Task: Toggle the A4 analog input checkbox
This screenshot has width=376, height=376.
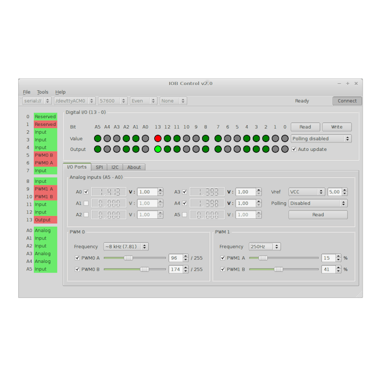Action: [x=184, y=203]
